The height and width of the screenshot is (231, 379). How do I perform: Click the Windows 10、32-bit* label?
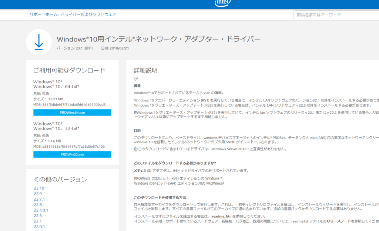(56, 128)
